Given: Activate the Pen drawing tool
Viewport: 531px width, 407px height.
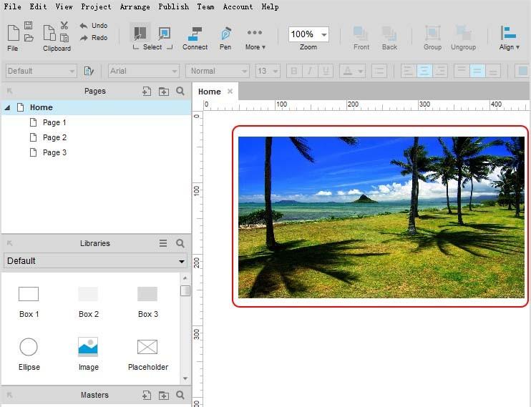Looking at the screenshot, I should 225,34.
